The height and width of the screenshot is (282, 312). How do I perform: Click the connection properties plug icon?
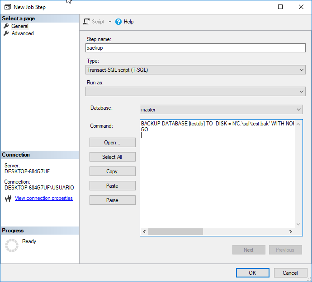(8, 199)
